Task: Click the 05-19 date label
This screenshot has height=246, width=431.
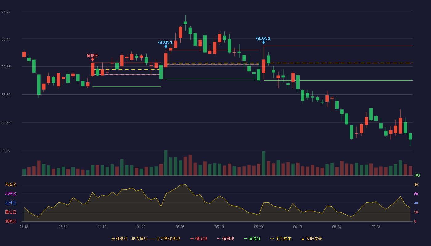Action: [219, 227]
